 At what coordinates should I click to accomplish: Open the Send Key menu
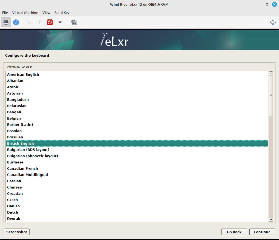click(62, 13)
